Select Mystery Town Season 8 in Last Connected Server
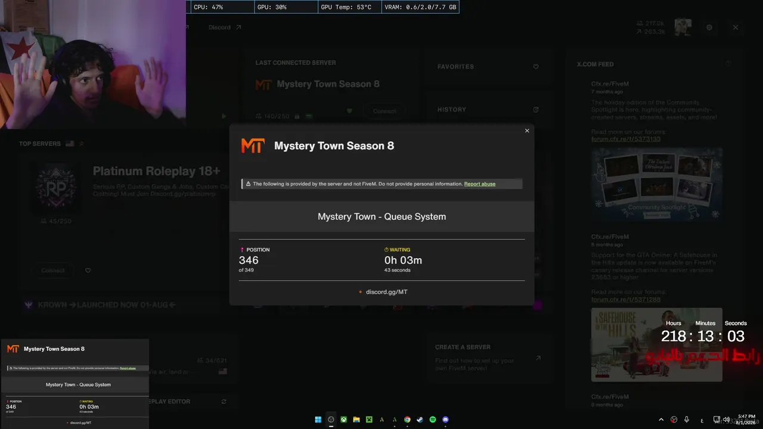This screenshot has width=763, height=429. [328, 84]
